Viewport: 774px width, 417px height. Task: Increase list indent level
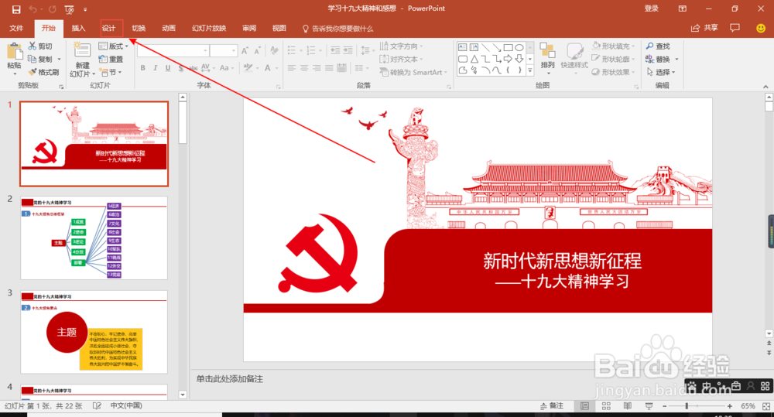click(348, 50)
